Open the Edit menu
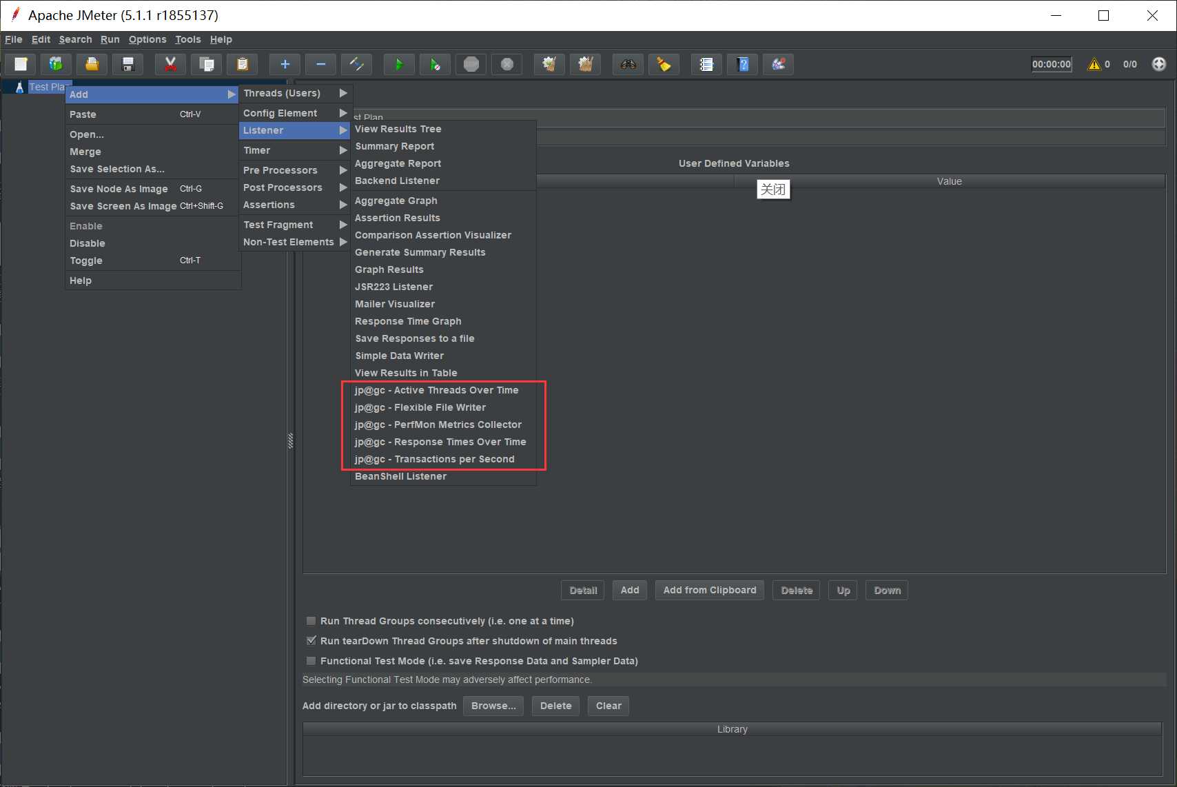 41,39
